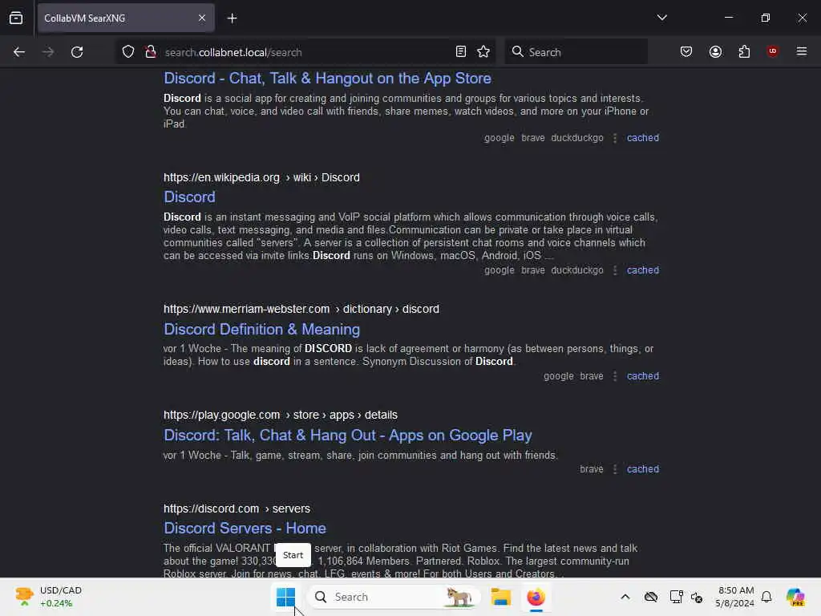Viewport: 821px width, 616px height.
Task: Click the taskbar Search box
Action: click(x=393, y=597)
